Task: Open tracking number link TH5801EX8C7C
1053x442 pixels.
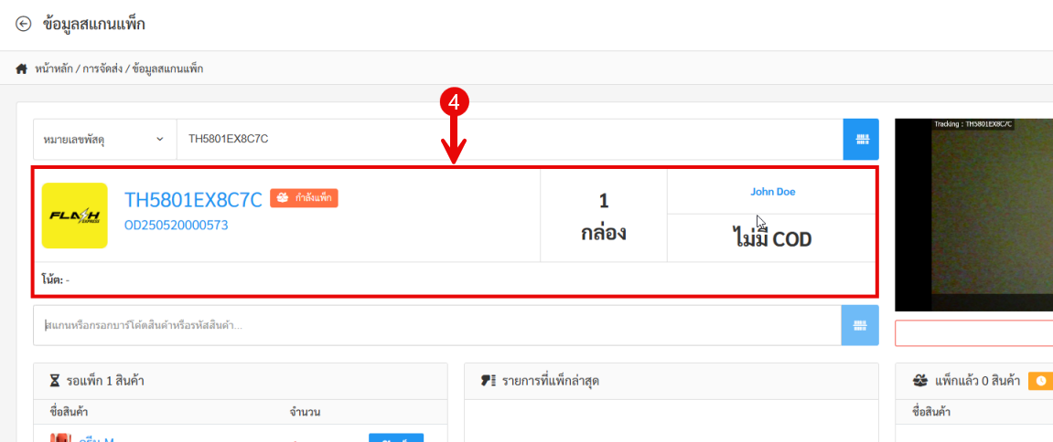Action: 193,200
